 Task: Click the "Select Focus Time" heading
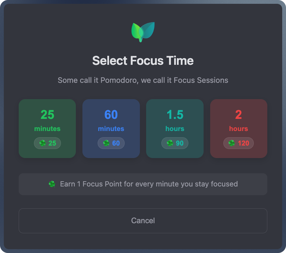[143, 61]
